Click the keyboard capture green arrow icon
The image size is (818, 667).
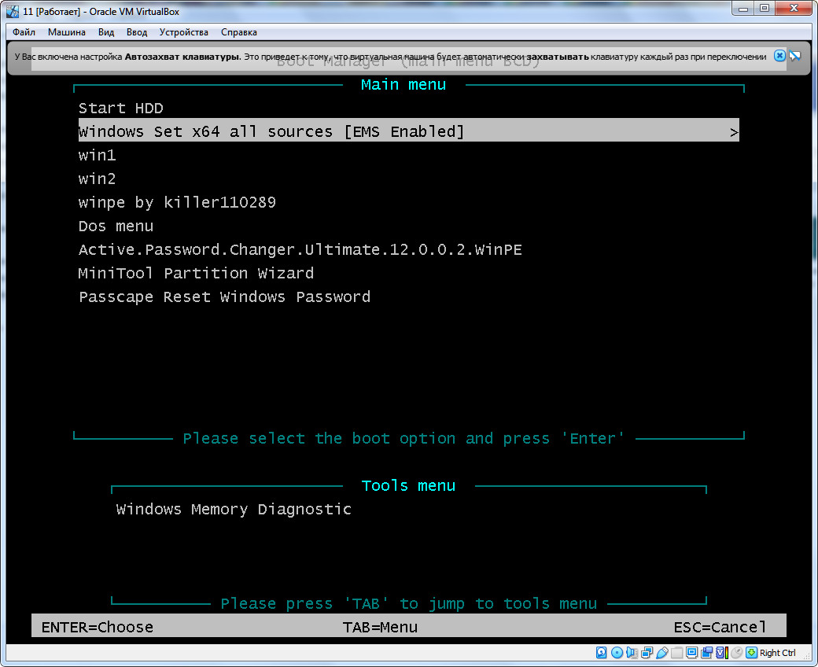click(751, 652)
